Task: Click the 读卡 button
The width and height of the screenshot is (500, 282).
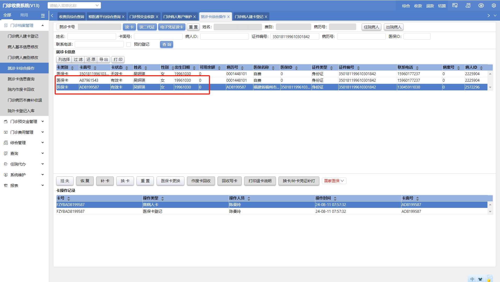Action: [129, 27]
